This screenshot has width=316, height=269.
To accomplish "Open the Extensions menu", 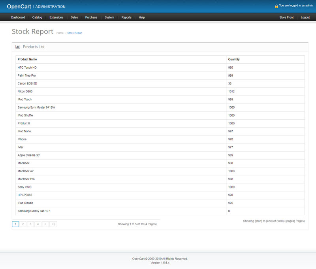I will [x=56, y=17].
